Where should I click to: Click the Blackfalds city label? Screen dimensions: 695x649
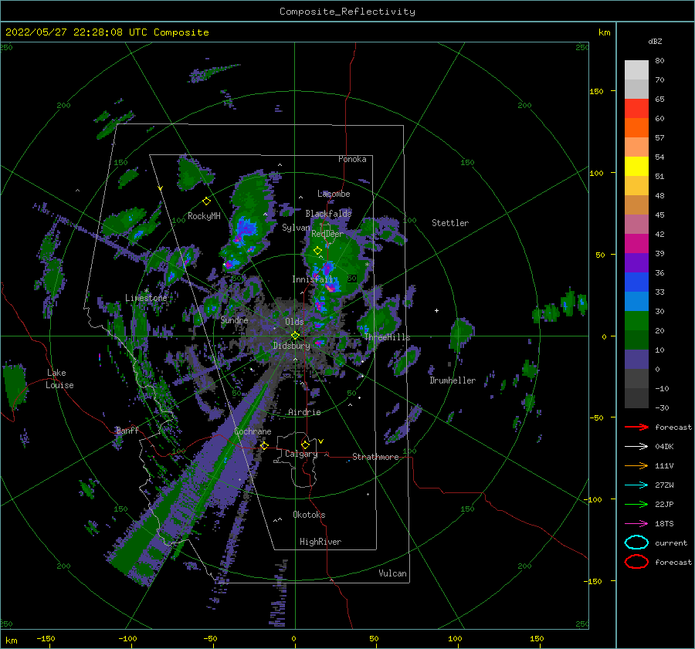(x=328, y=214)
